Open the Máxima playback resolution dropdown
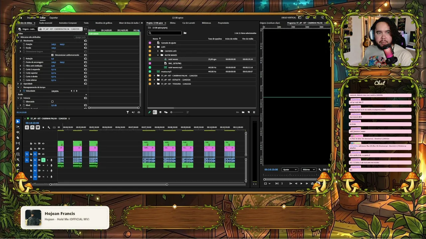The height and width of the screenshot is (239, 426). 309,170
